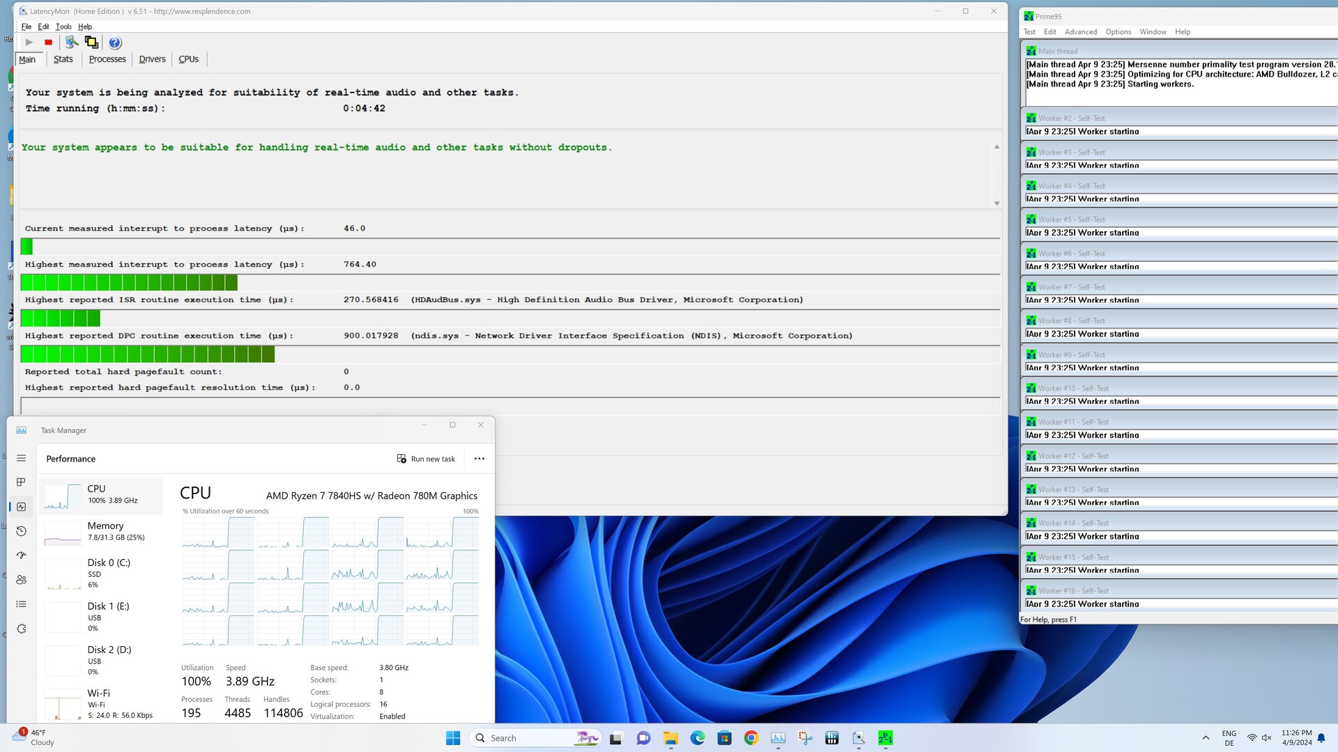This screenshot has height=752, width=1338.
Task: Click Prime95 Main thread window icon
Action: [x=1031, y=51]
